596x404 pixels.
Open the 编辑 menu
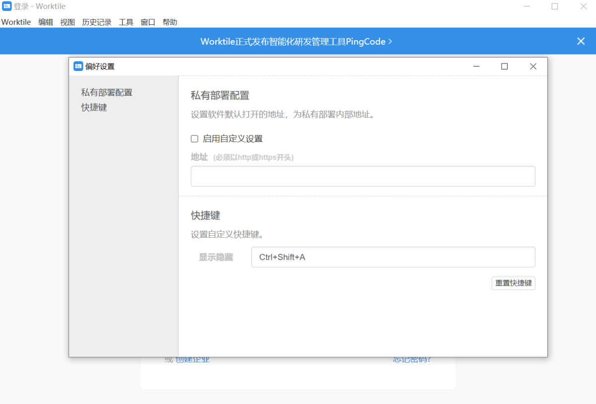(46, 22)
